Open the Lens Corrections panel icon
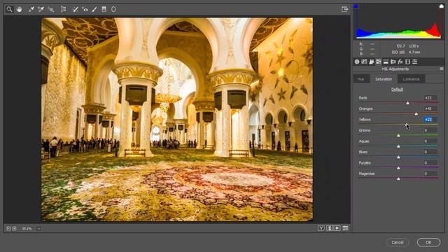The height and width of the screenshot is (252, 448). click(393, 62)
